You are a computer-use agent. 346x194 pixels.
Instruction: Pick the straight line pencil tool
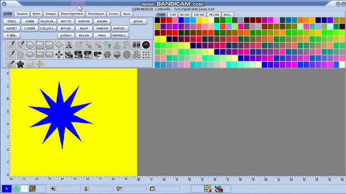tap(11, 54)
